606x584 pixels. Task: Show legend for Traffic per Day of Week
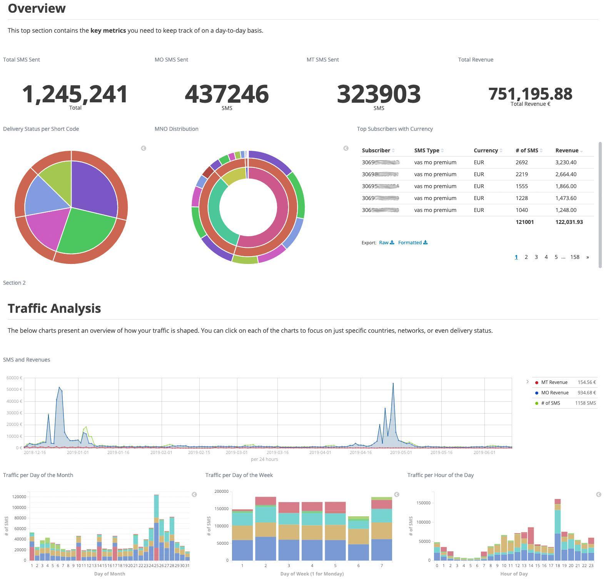point(397,494)
